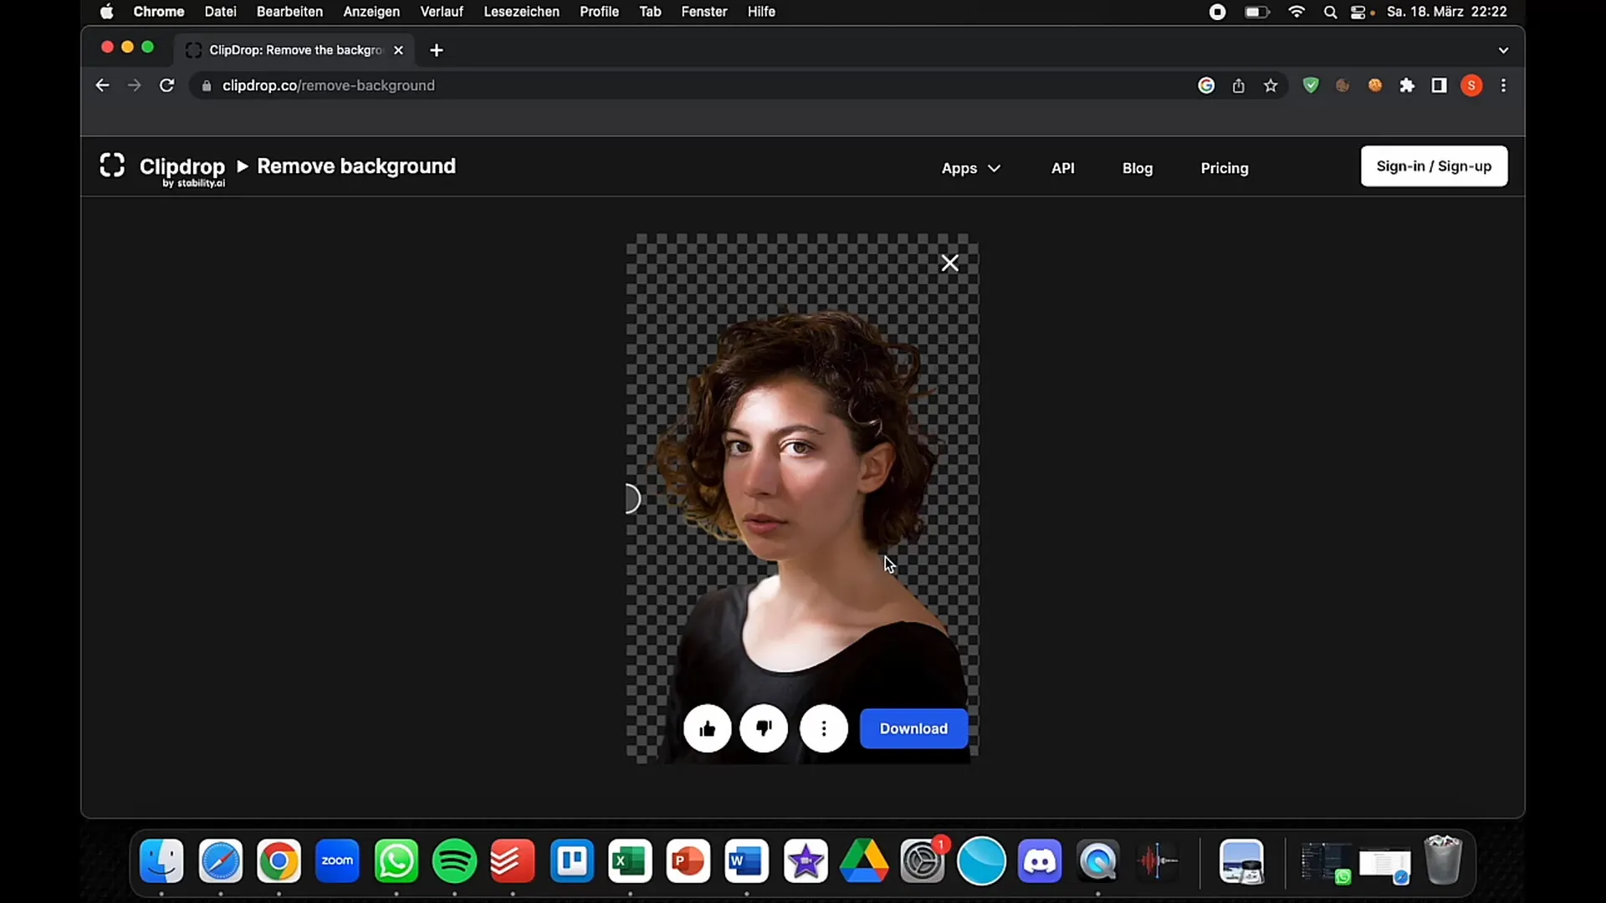Open Word from the dock
The width and height of the screenshot is (1606, 903).
click(x=746, y=861)
